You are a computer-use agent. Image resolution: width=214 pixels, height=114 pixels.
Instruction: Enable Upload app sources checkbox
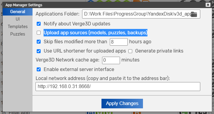[x=39, y=33]
